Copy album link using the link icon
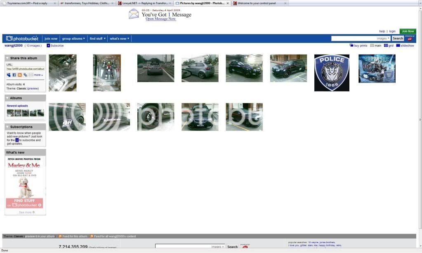This screenshot has width=422, height=253. 25,75
